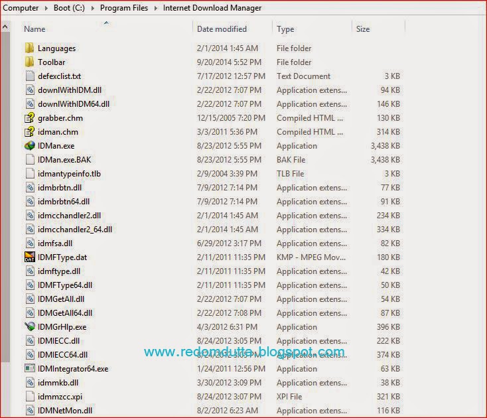Click the scroll-up arrow of the navigation scrollbar

click(5, 27)
